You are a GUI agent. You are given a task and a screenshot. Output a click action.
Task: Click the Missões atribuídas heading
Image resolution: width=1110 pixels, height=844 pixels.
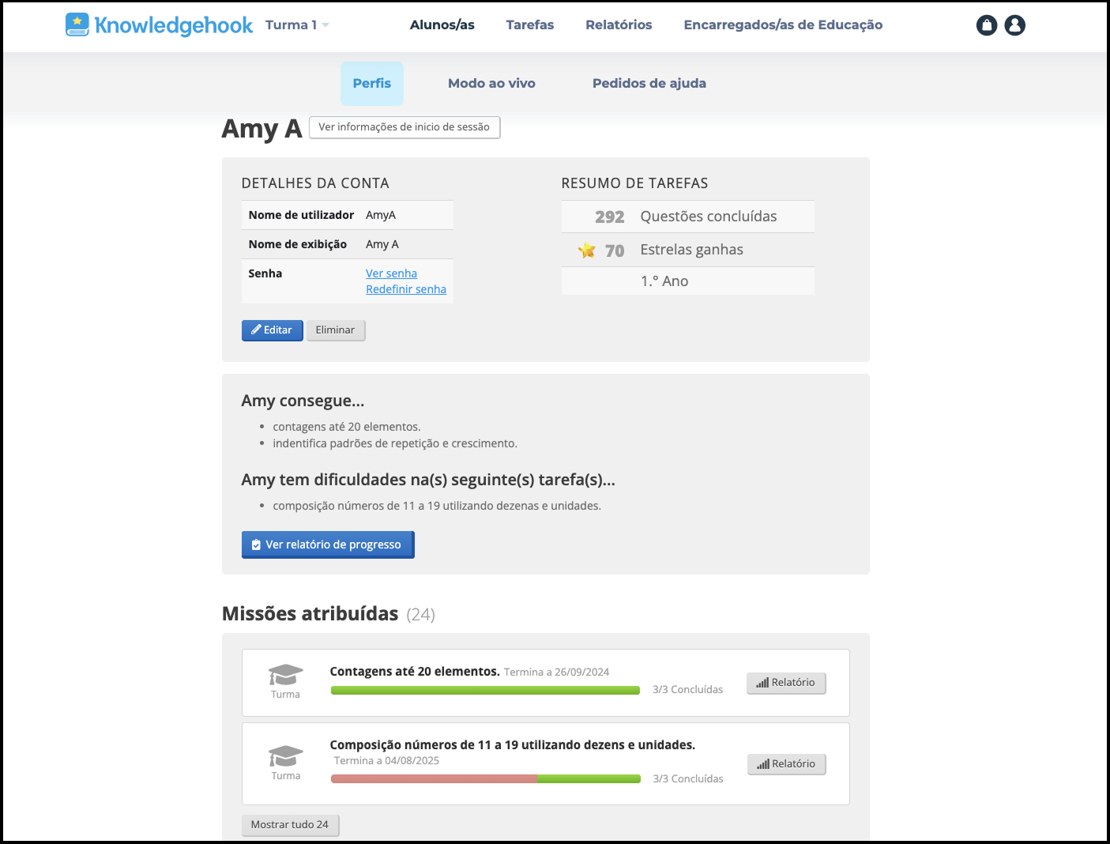coord(310,614)
